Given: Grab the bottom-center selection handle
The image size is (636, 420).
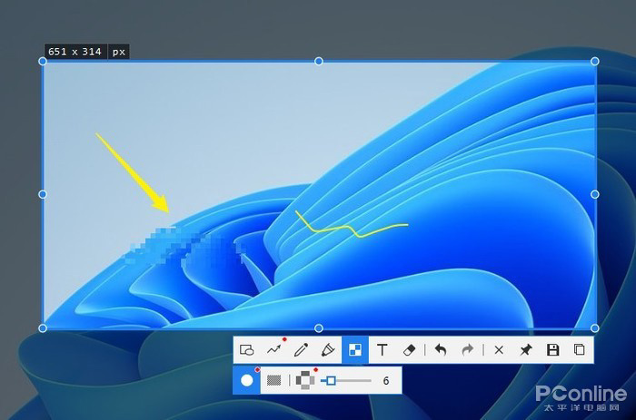Looking at the screenshot, I should tap(319, 328).
